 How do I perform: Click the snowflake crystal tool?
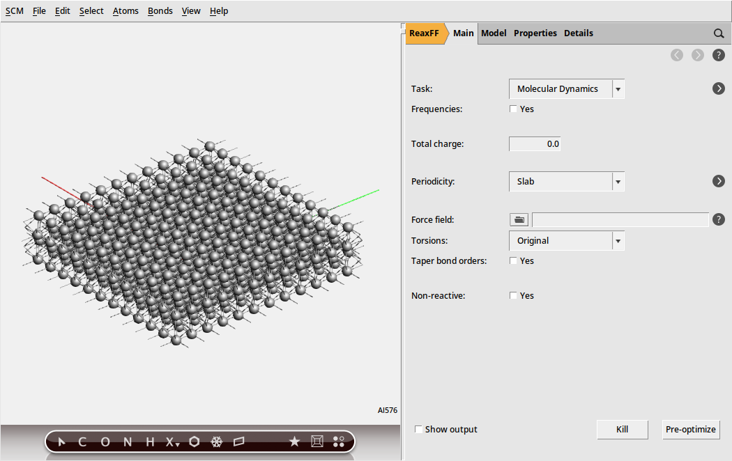coord(217,442)
